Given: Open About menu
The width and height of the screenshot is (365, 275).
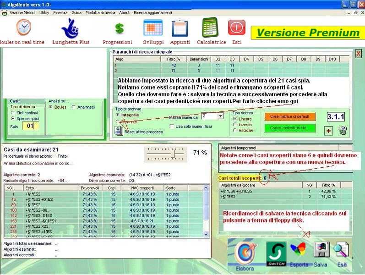Looking at the screenshot, I should 124,13.
